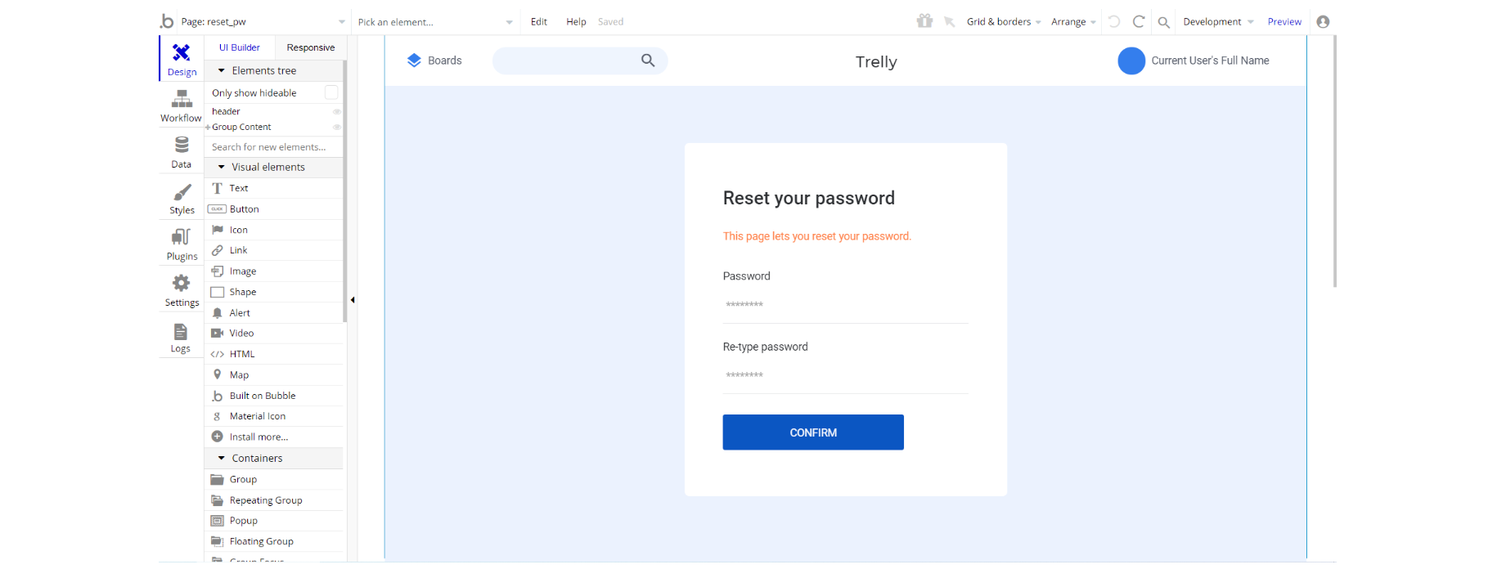Viewport: 1497px width, 569px height.
Task: Toggle the Only show hideable checkbox
Action: click(331, 92)
